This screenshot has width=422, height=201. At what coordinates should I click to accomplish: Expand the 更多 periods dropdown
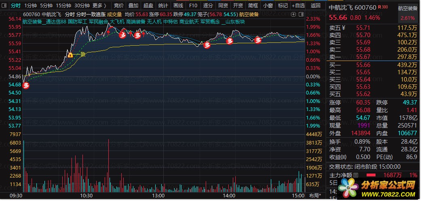tap(99, 5)
